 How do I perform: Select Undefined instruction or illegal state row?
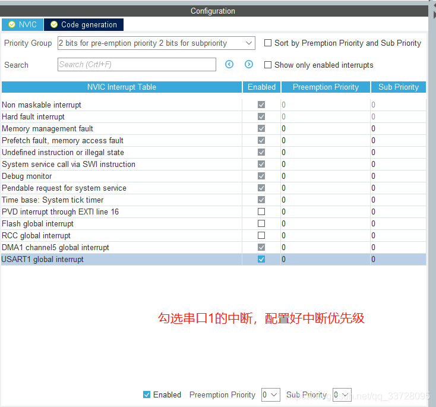click(x=214, y=152)
